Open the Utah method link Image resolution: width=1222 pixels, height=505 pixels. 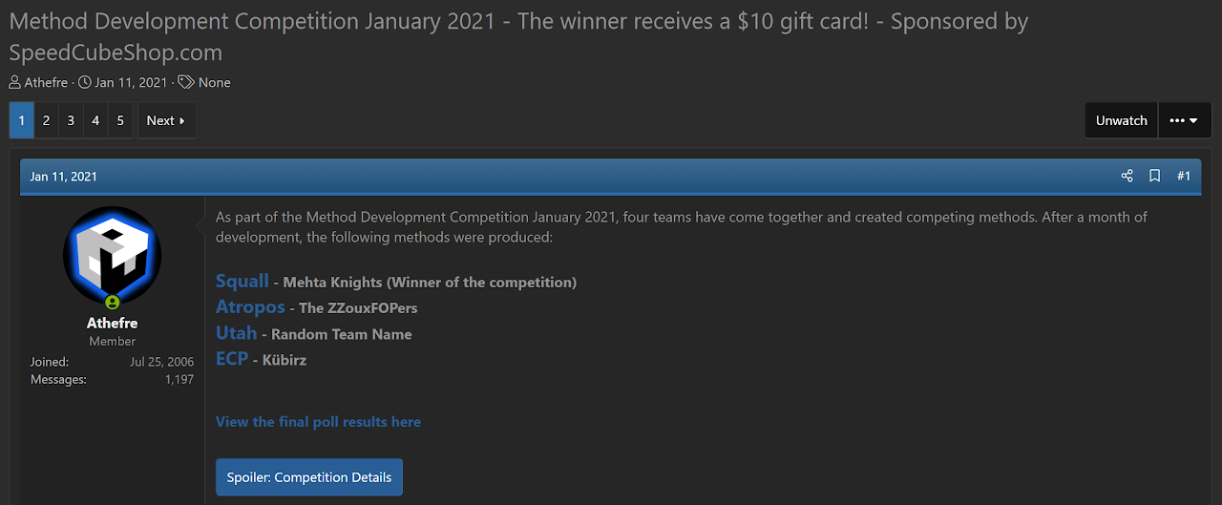click(x=236, y=332)
